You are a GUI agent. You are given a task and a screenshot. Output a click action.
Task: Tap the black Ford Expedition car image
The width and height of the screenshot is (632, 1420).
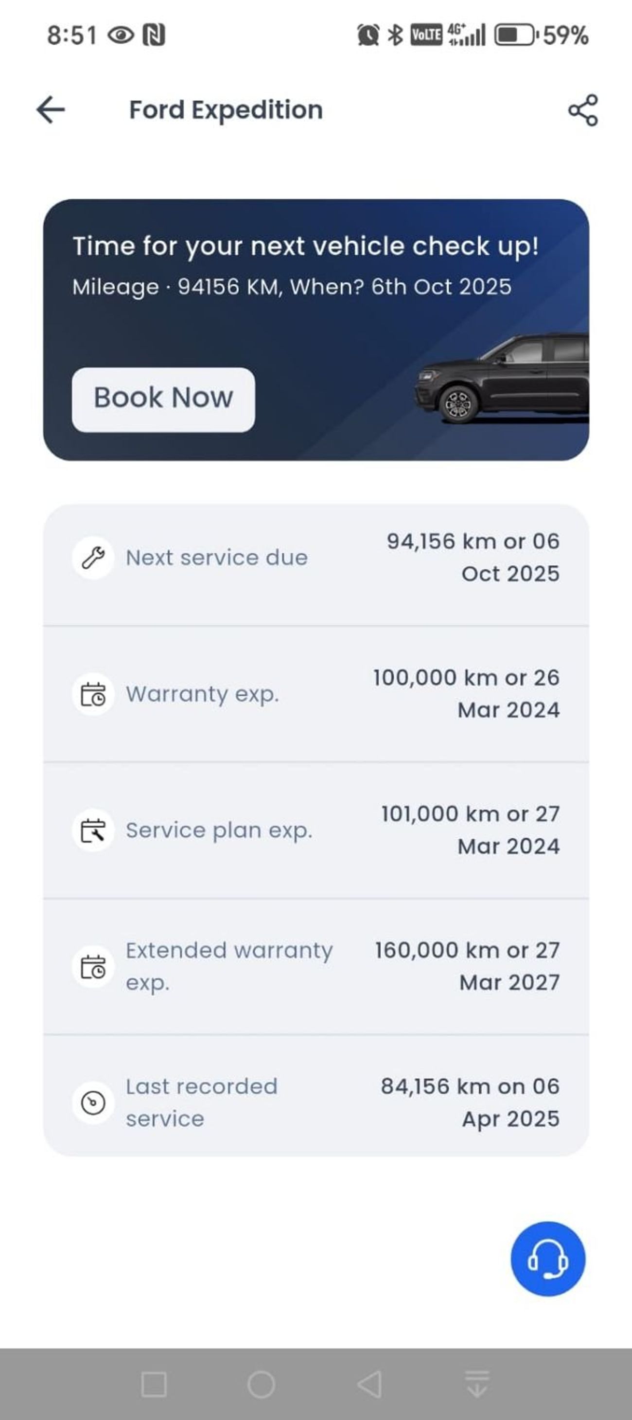coord(501,379)
